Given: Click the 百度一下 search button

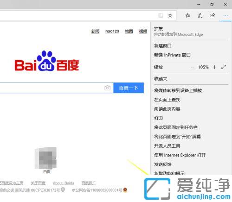Looking at the screenshot, I should [129, 88].
